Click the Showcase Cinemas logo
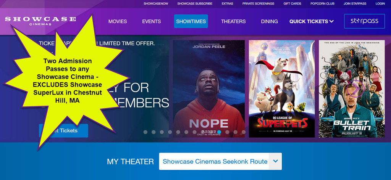391x180 pixels. coord(40,21)
